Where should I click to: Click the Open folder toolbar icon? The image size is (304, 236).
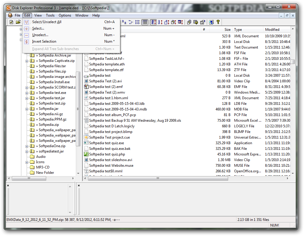click(18, 22)
